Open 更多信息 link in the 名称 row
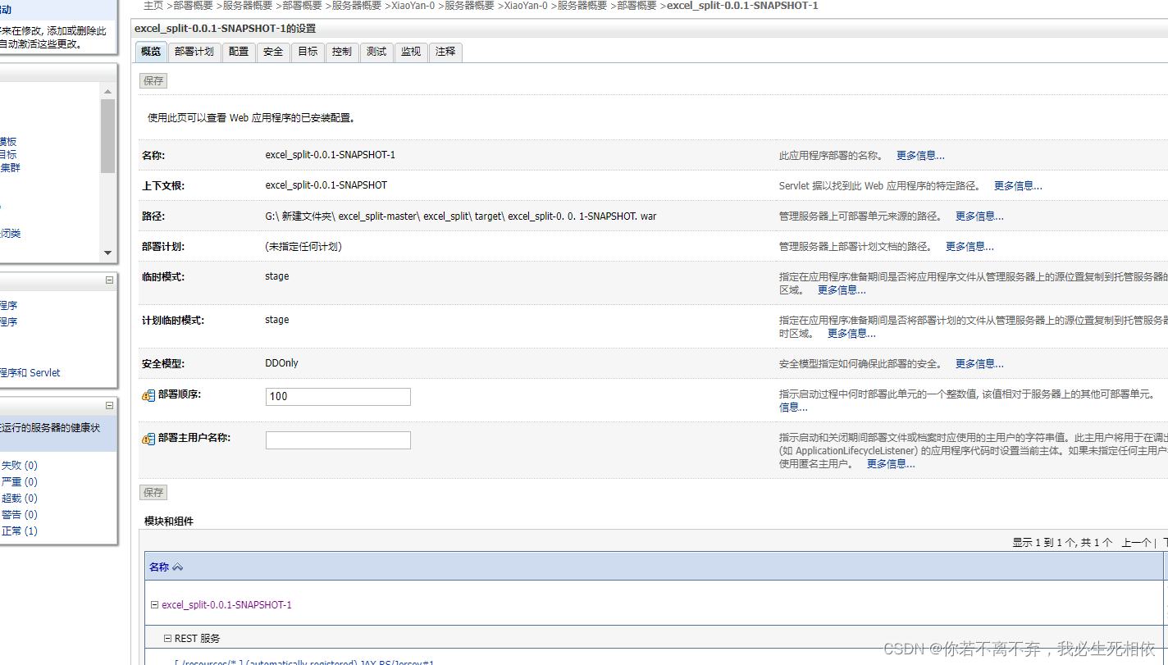Image resolution: width=1168 pixels, height=665 pixels. 920,155
